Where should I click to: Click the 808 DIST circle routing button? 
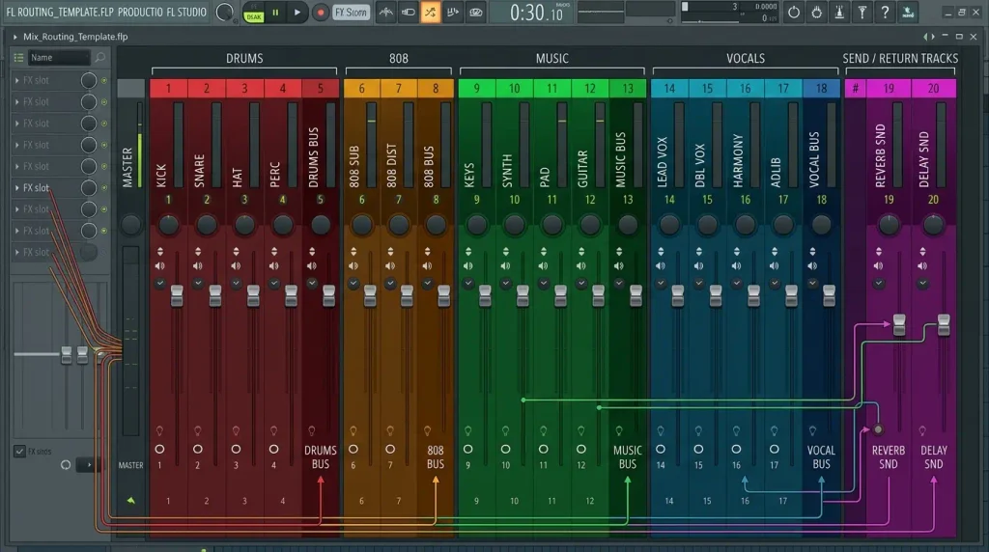click(x=390, y=450)
